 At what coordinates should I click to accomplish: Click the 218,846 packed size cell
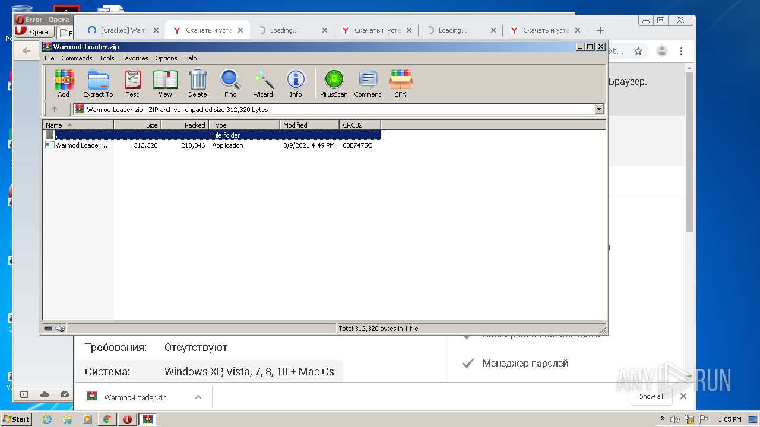[193, 145]
